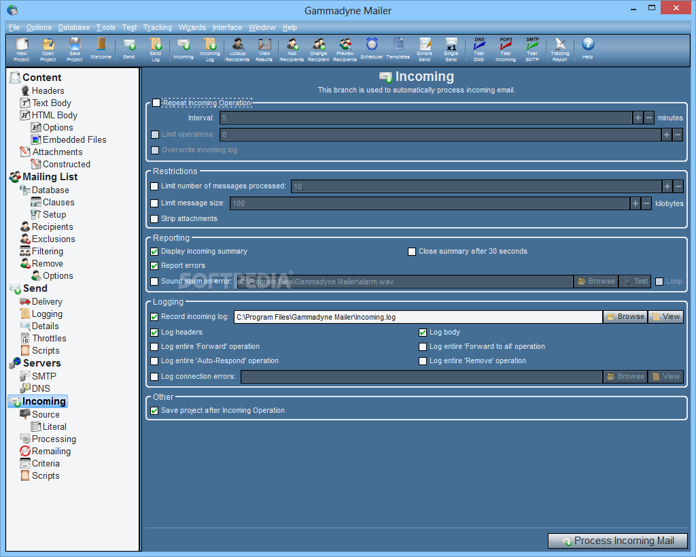Image resolution: width=696 pixels, height=557 pixels.
Task: Click the New Project toolbar icon
Action: (x=21, y=49)
